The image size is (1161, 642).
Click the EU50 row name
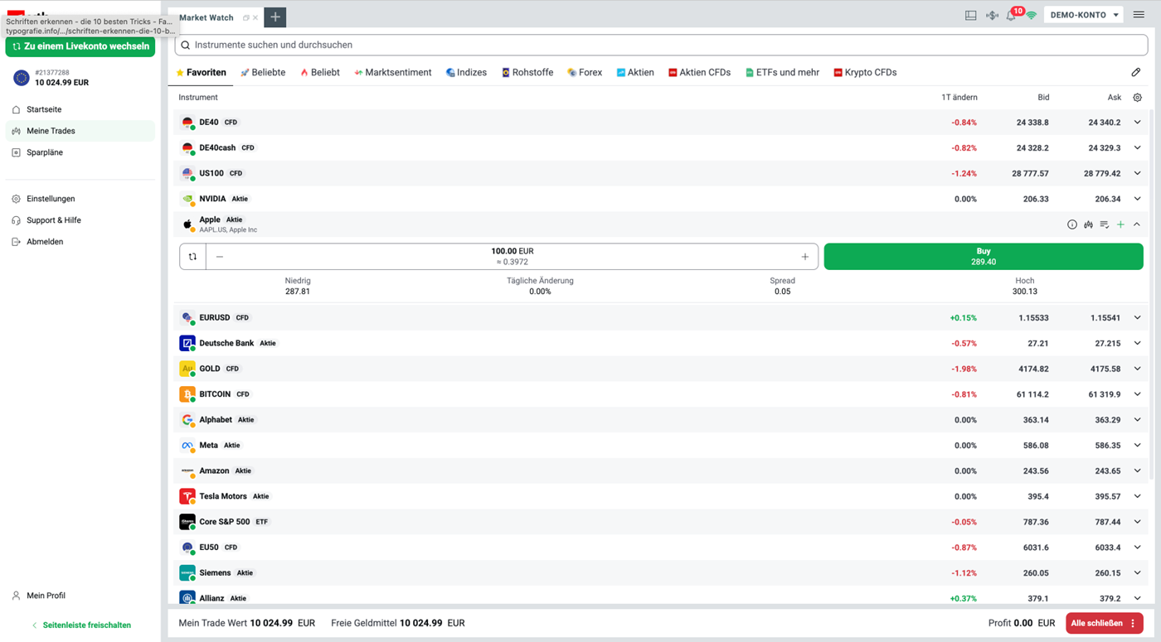click(x=209, y=548)
